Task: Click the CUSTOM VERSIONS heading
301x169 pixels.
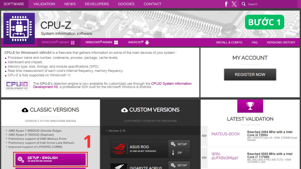Action: tap(154, 110)
